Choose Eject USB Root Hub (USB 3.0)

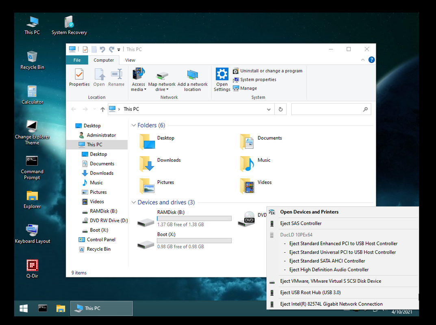point(343,293)
